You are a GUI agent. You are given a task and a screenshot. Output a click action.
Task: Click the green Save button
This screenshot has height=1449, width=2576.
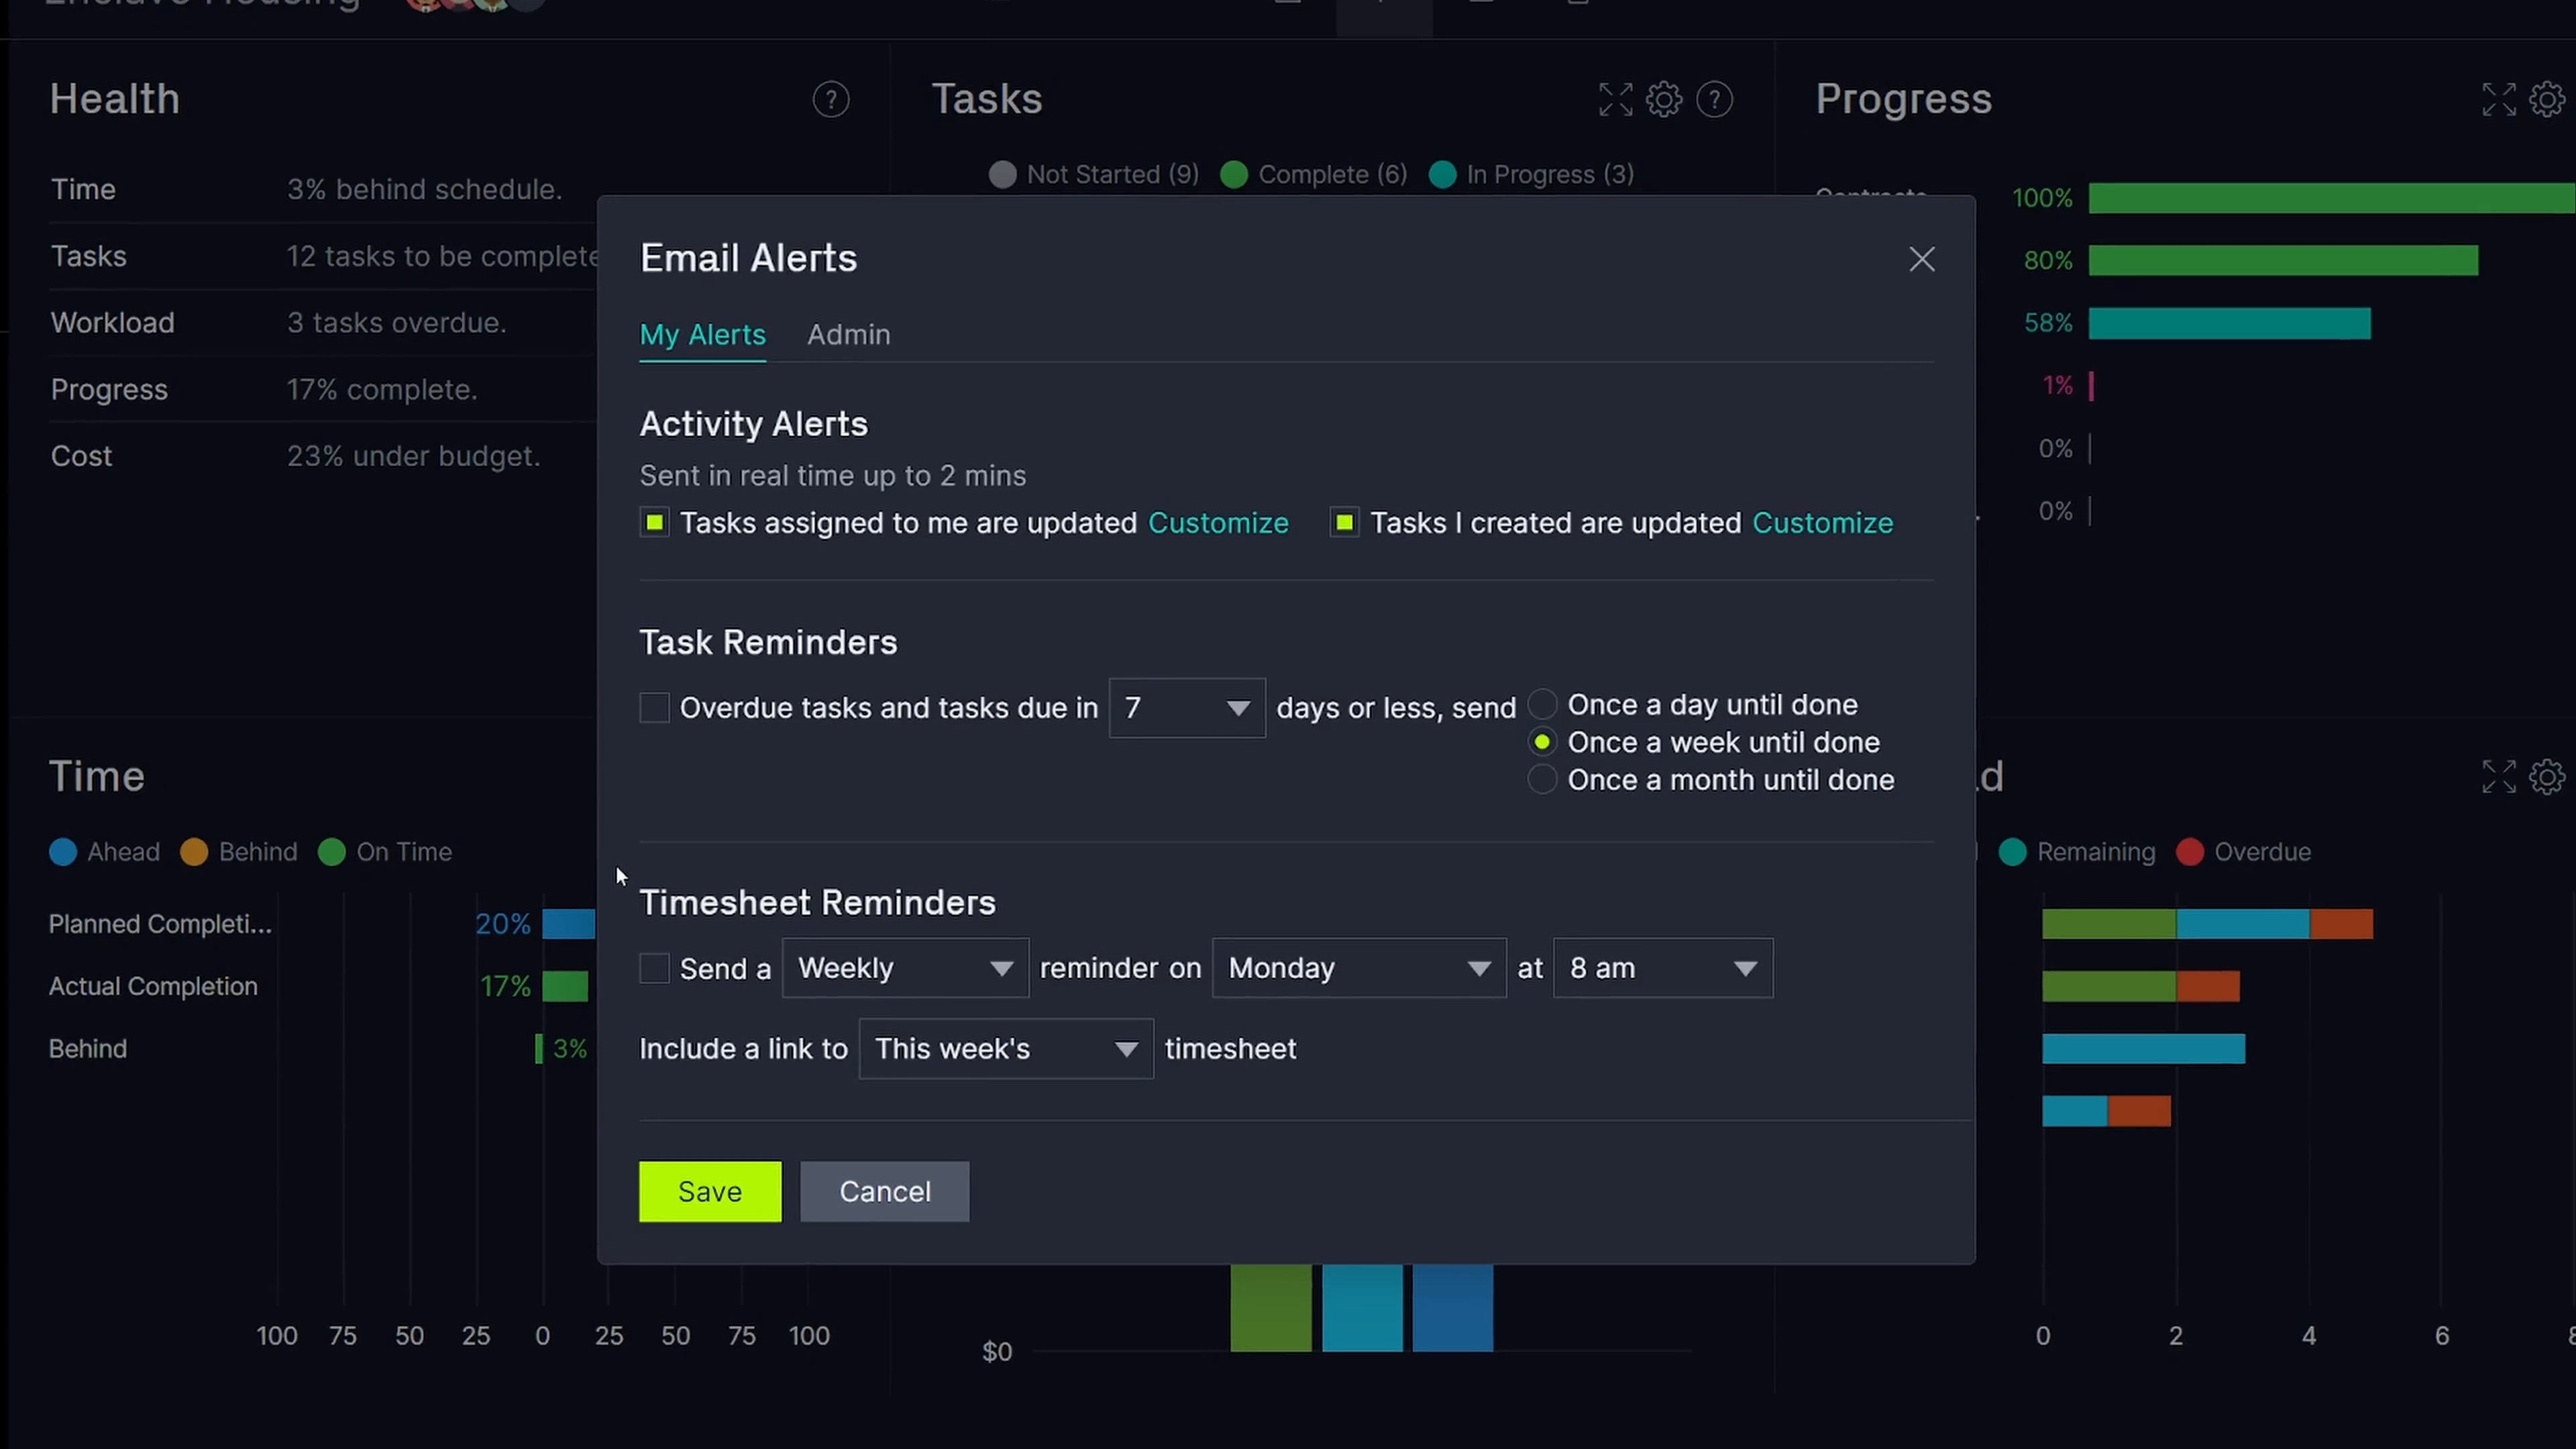709,1191
